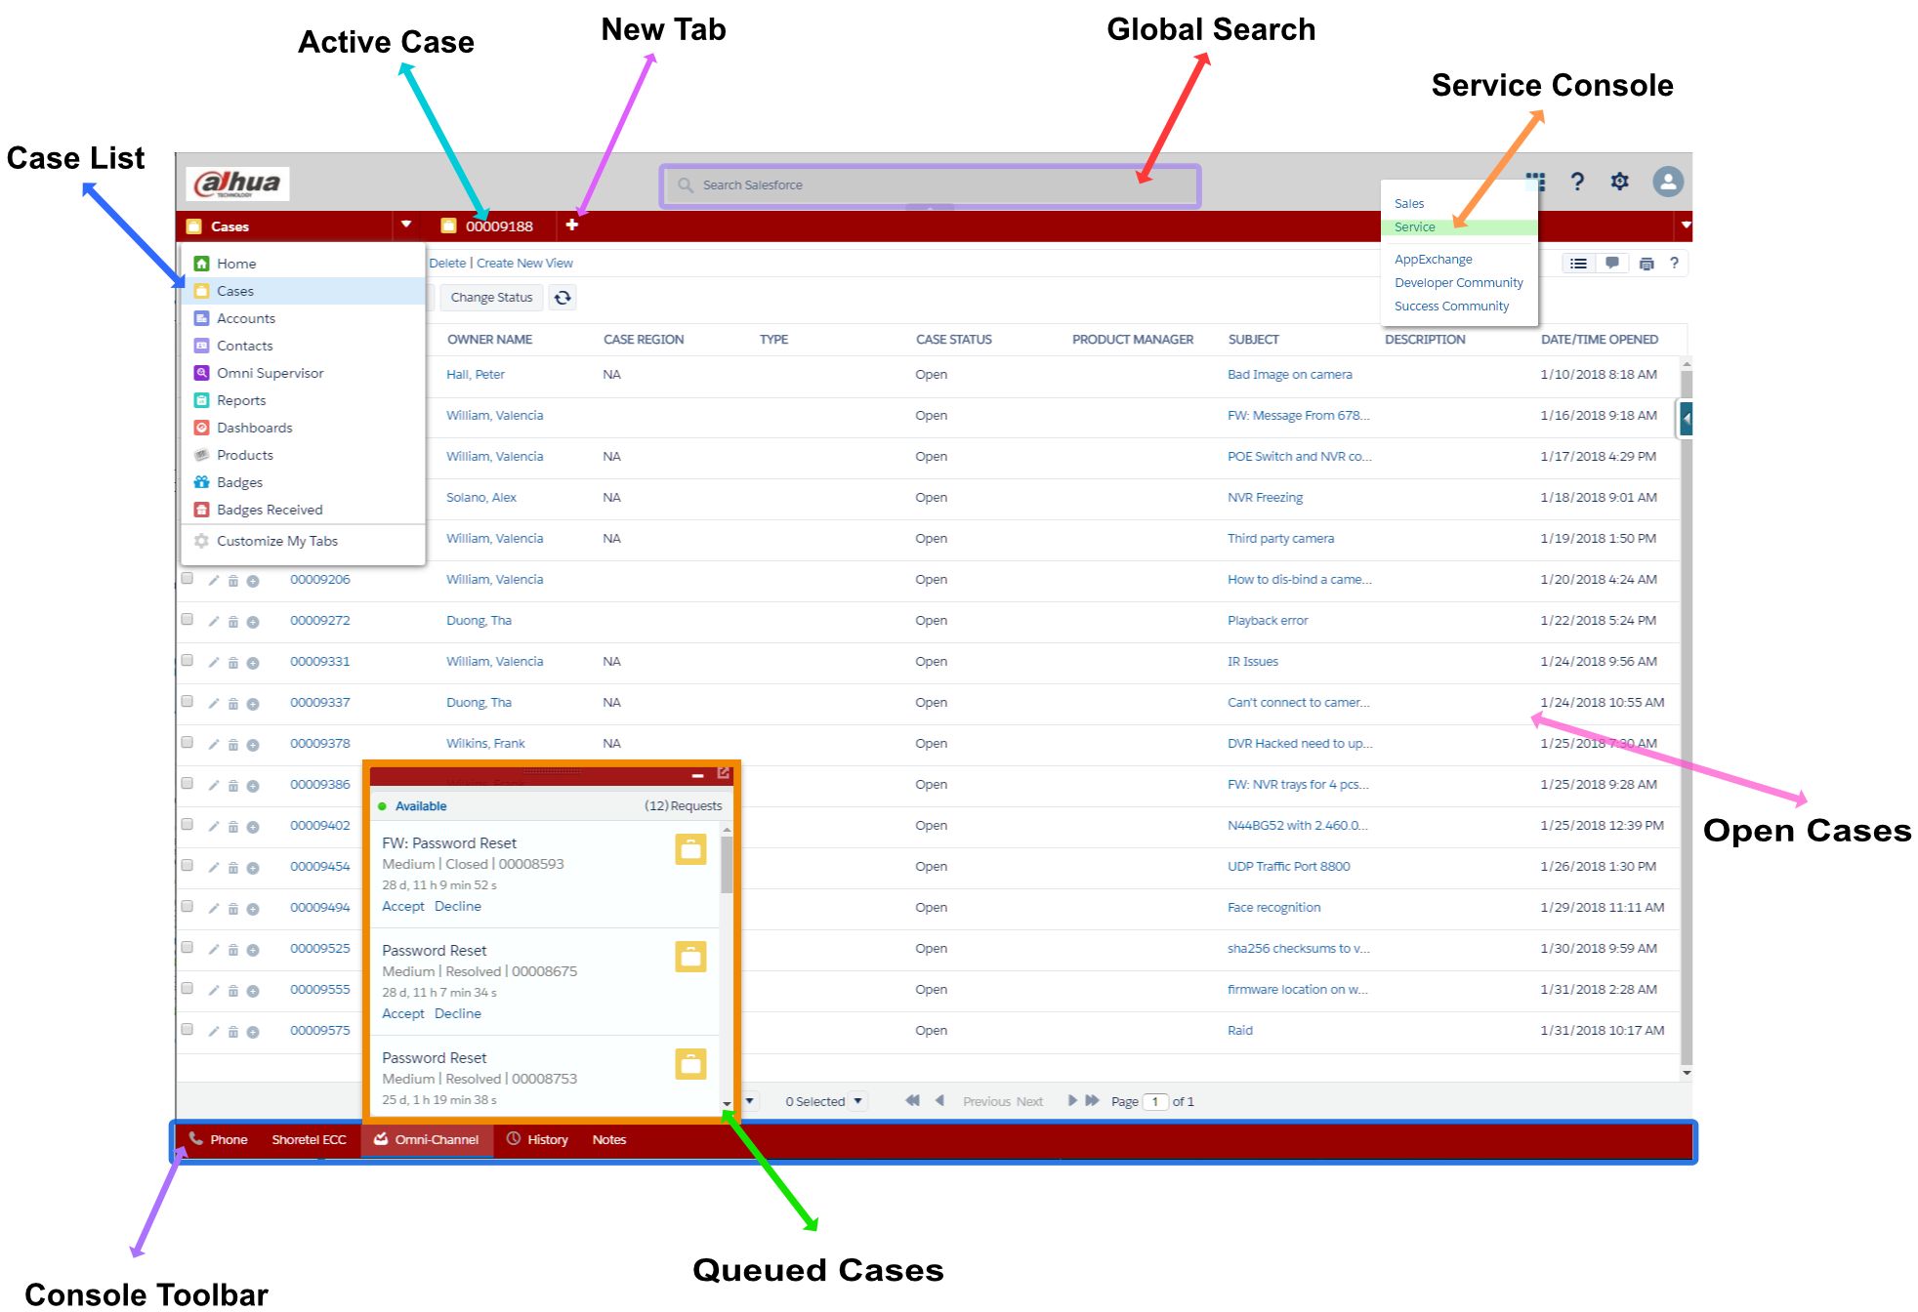Check the box for case 00009272
This screenshot has width=1918, height=1312.
point(188,620)
